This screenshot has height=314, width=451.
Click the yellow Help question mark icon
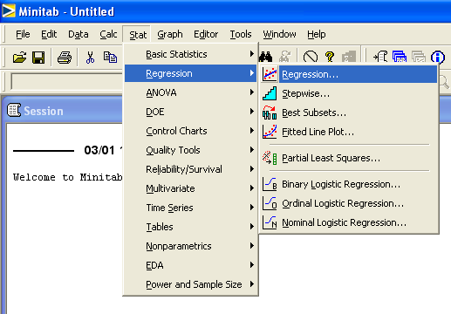330,57
